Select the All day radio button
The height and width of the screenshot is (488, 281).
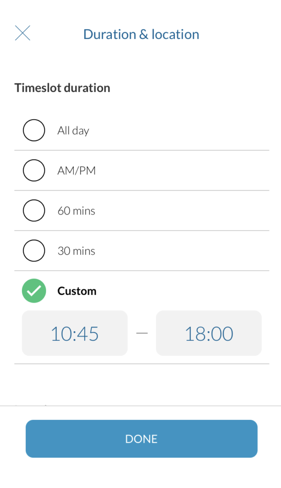point(34,130)
